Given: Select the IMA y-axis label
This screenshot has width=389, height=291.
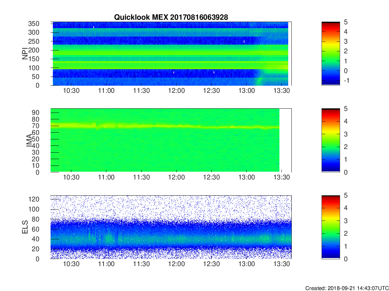Looking at the screenshot, I should [29, 140].
